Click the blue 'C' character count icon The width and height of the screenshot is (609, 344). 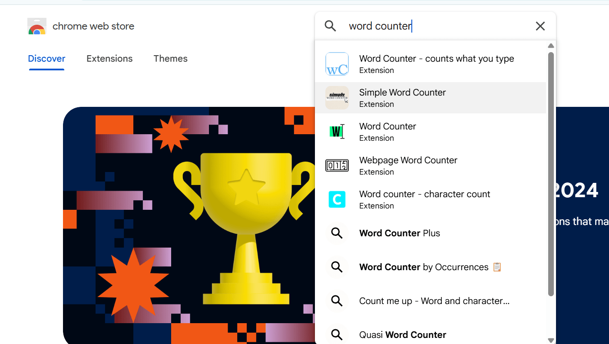pos(337,199)
